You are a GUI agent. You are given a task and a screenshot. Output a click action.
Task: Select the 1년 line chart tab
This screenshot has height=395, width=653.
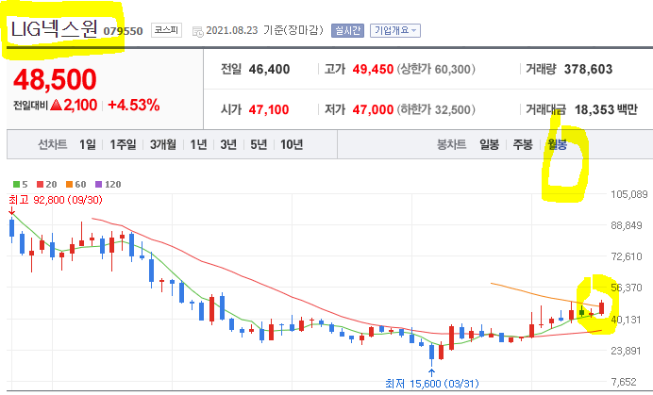(x=198, y=144)
